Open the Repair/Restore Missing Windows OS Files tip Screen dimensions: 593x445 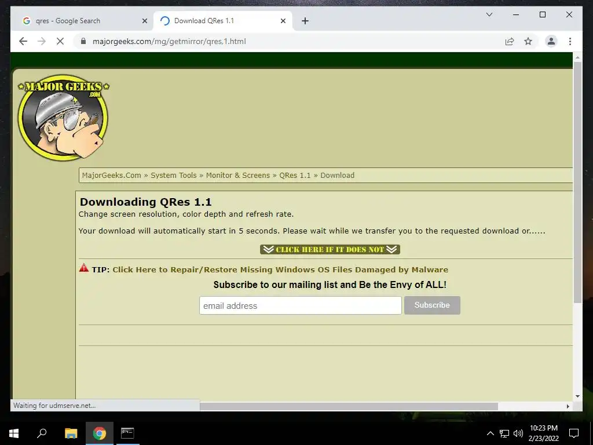click(280, 269)
